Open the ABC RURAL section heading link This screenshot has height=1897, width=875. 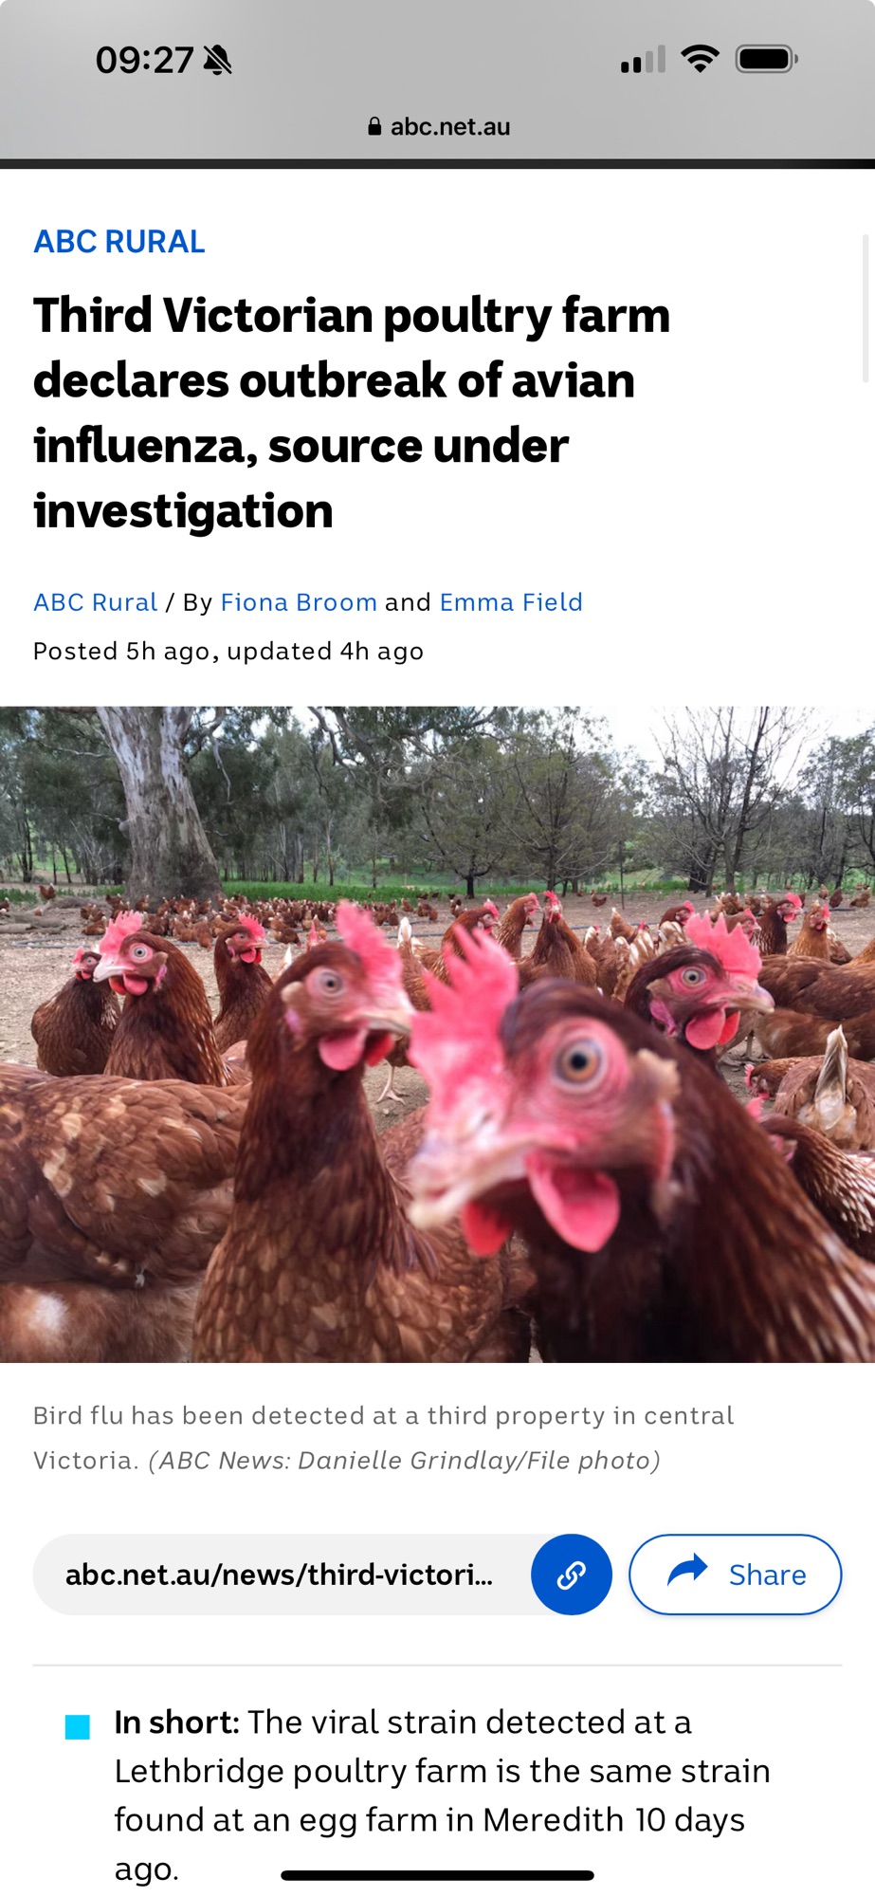pos(119,242)
